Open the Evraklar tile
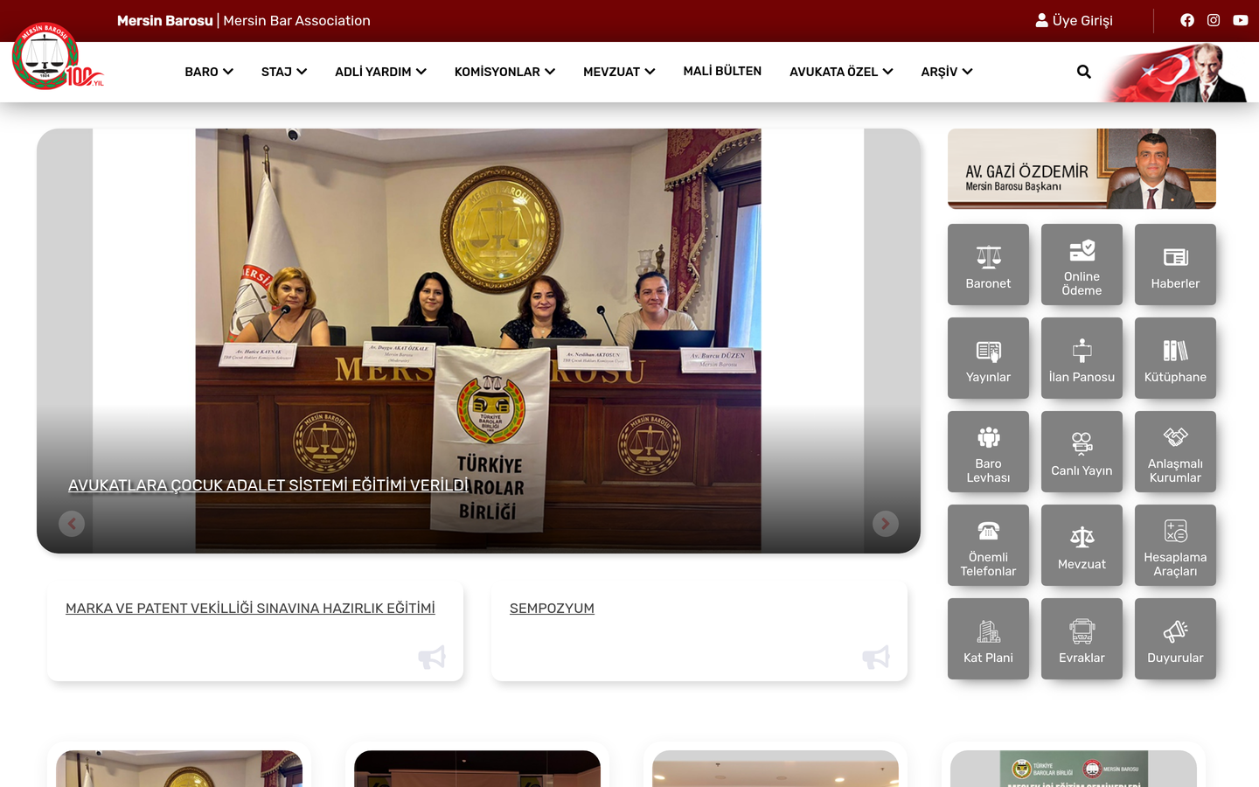1259x787 pixels. [1082, 638]
